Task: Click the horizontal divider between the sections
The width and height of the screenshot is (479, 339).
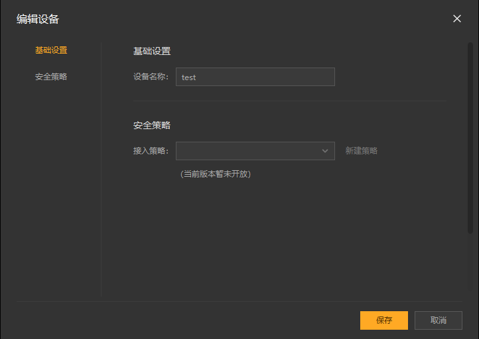Action: [x=290, y=101]
